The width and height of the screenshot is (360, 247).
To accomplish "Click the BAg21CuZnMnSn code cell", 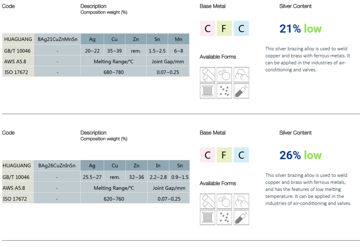I will point(58,39).
